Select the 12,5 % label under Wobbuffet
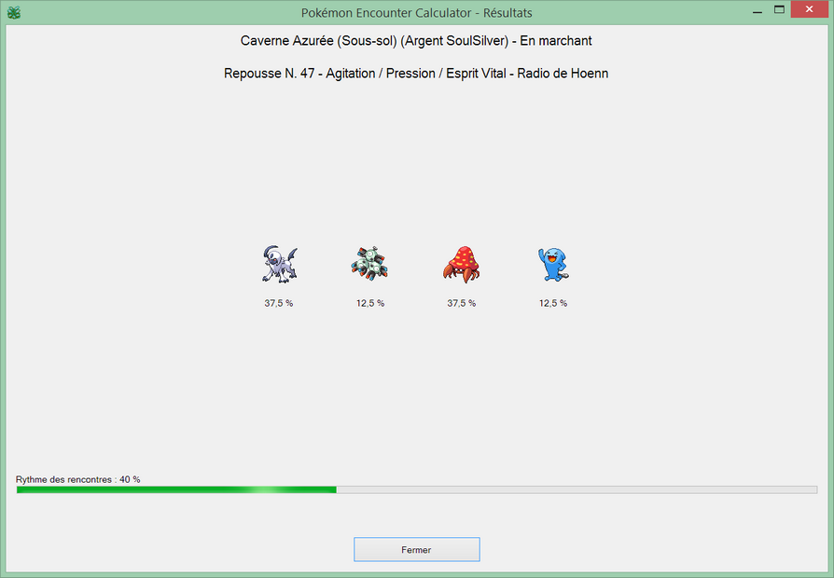834x578 pixels. [x=552, y=303]
